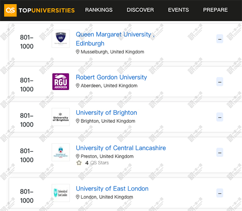Screen dimensions: 242x211
Task: Expand the University of East London row button
Action: 219,193
